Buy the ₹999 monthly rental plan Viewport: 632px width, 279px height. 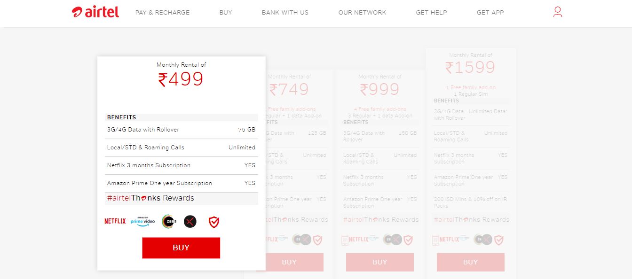click(380, 262)
